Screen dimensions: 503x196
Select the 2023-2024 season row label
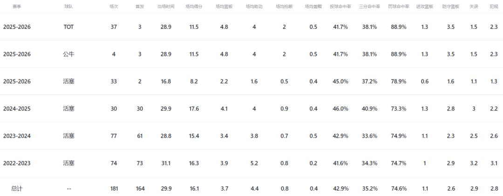[x=17, y=136]
